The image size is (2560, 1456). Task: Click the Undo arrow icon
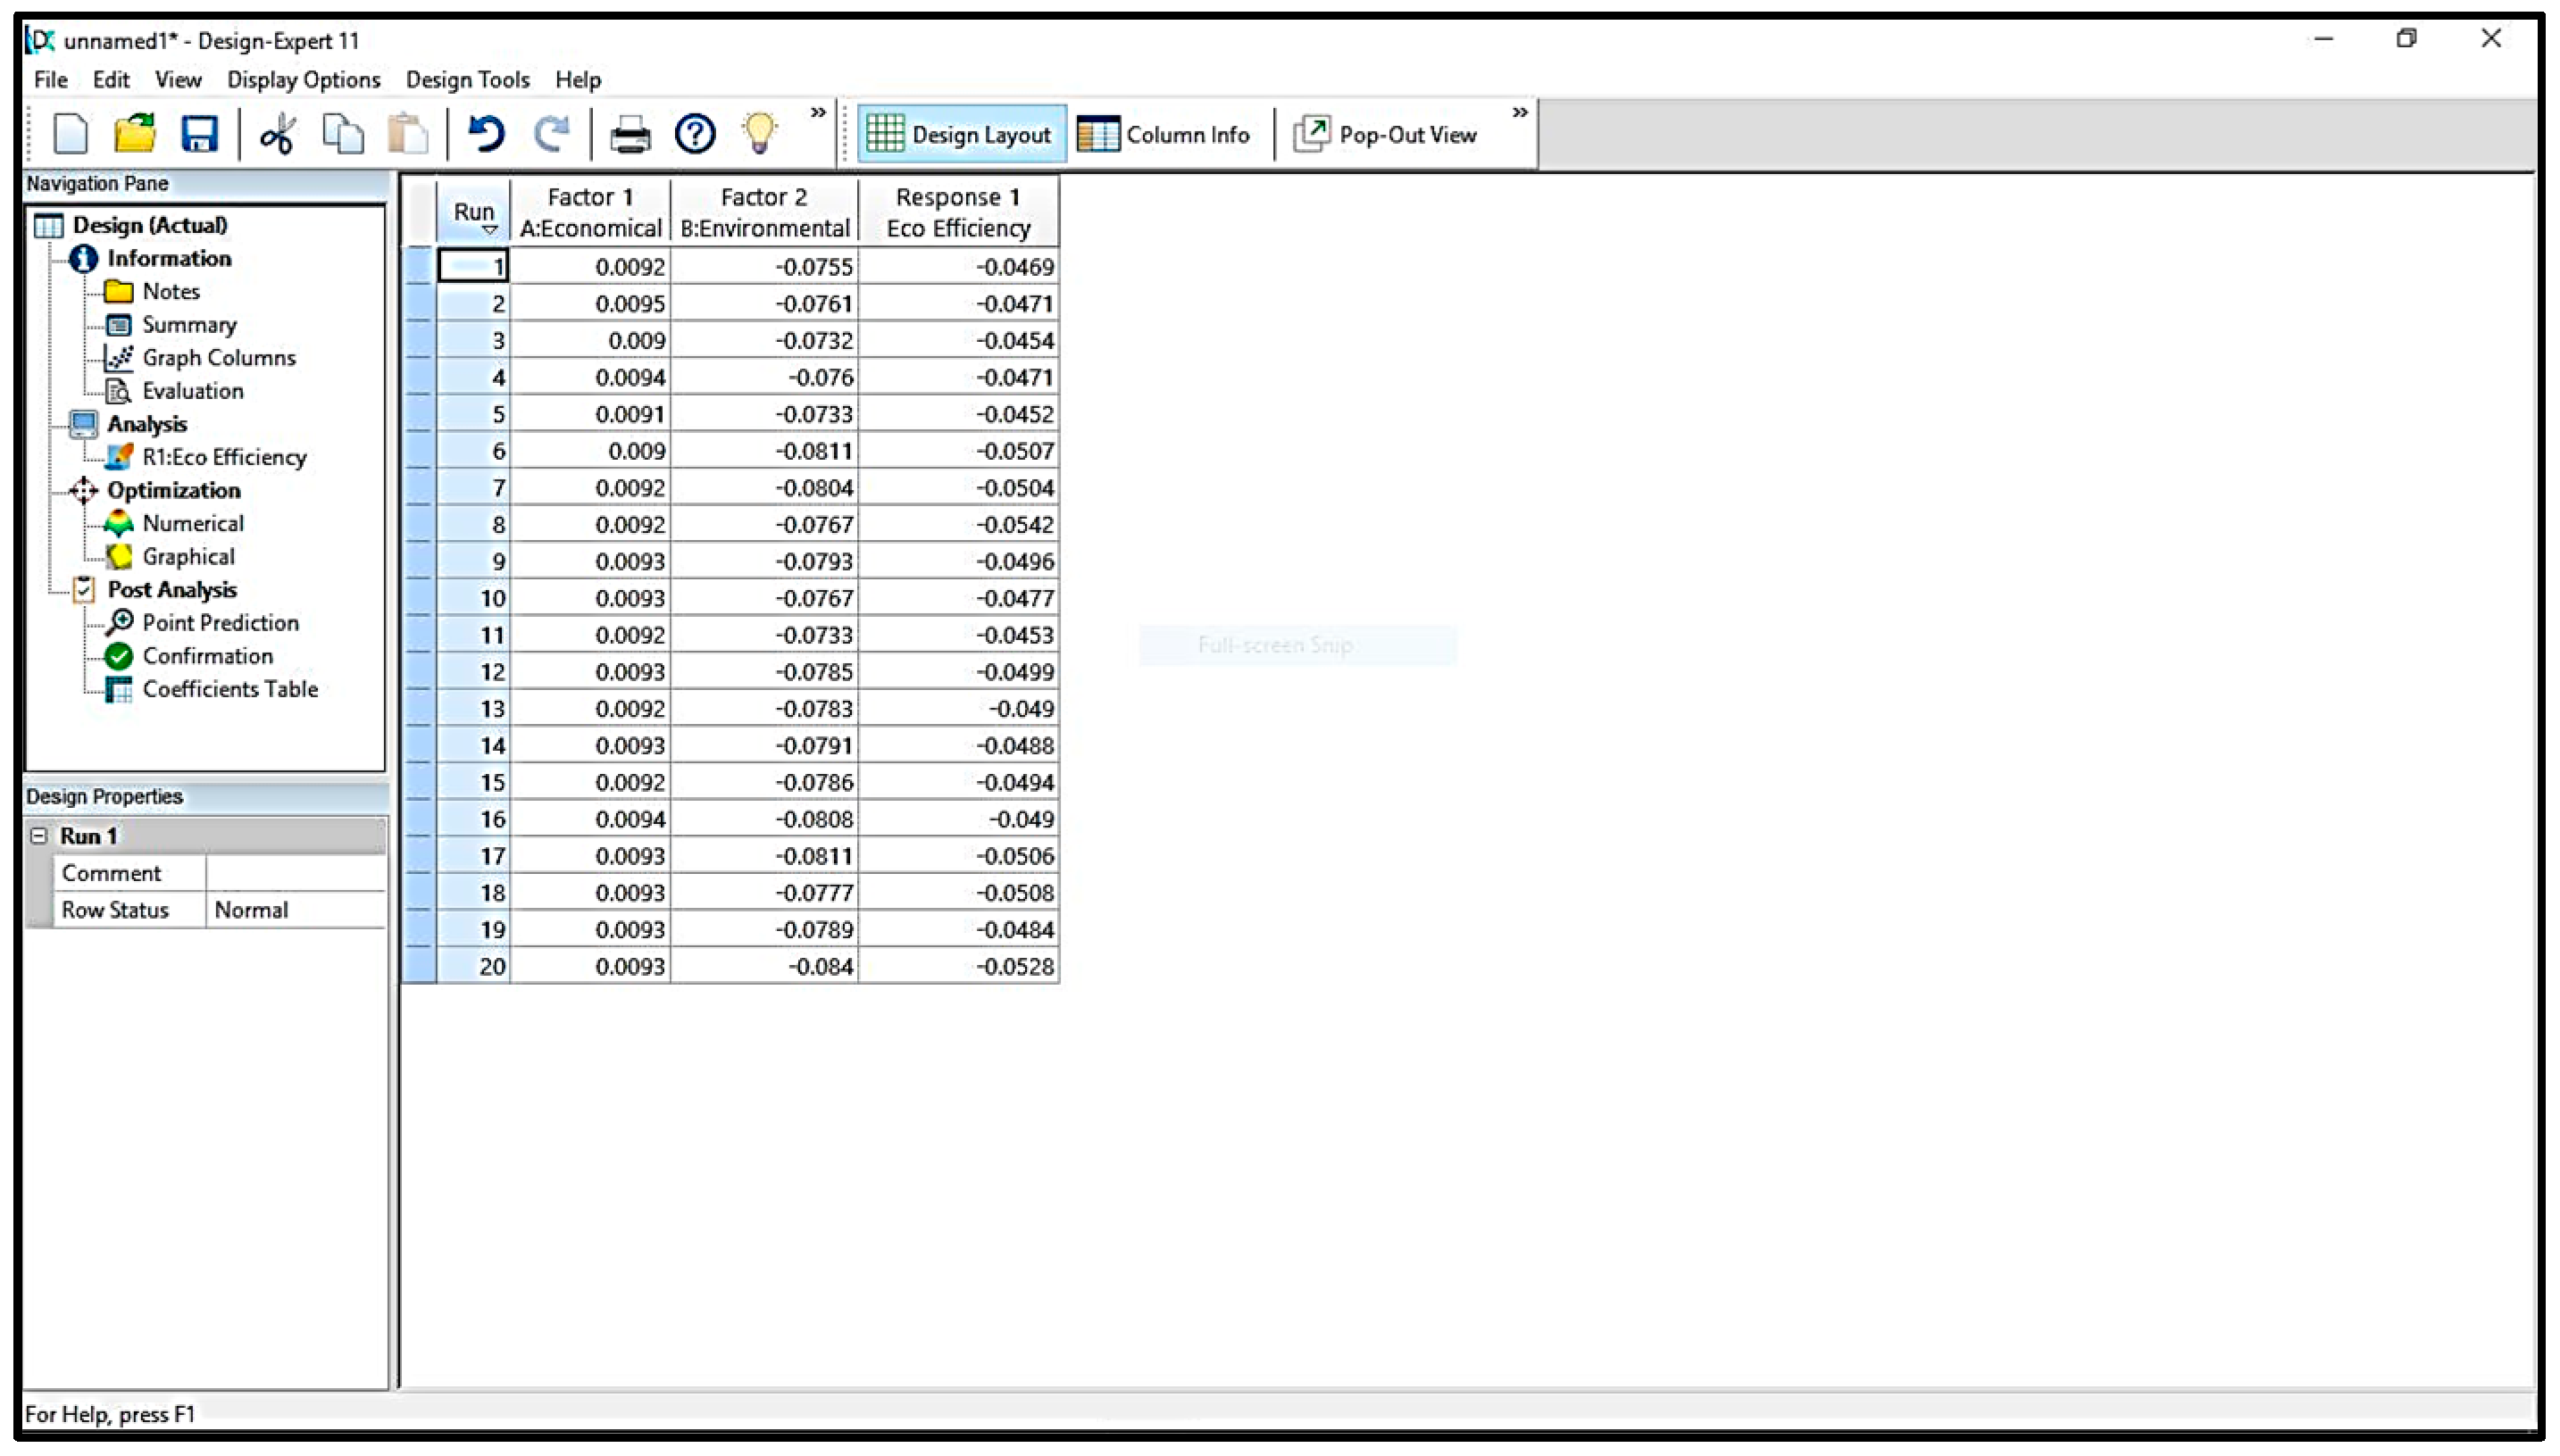point(487,134)
